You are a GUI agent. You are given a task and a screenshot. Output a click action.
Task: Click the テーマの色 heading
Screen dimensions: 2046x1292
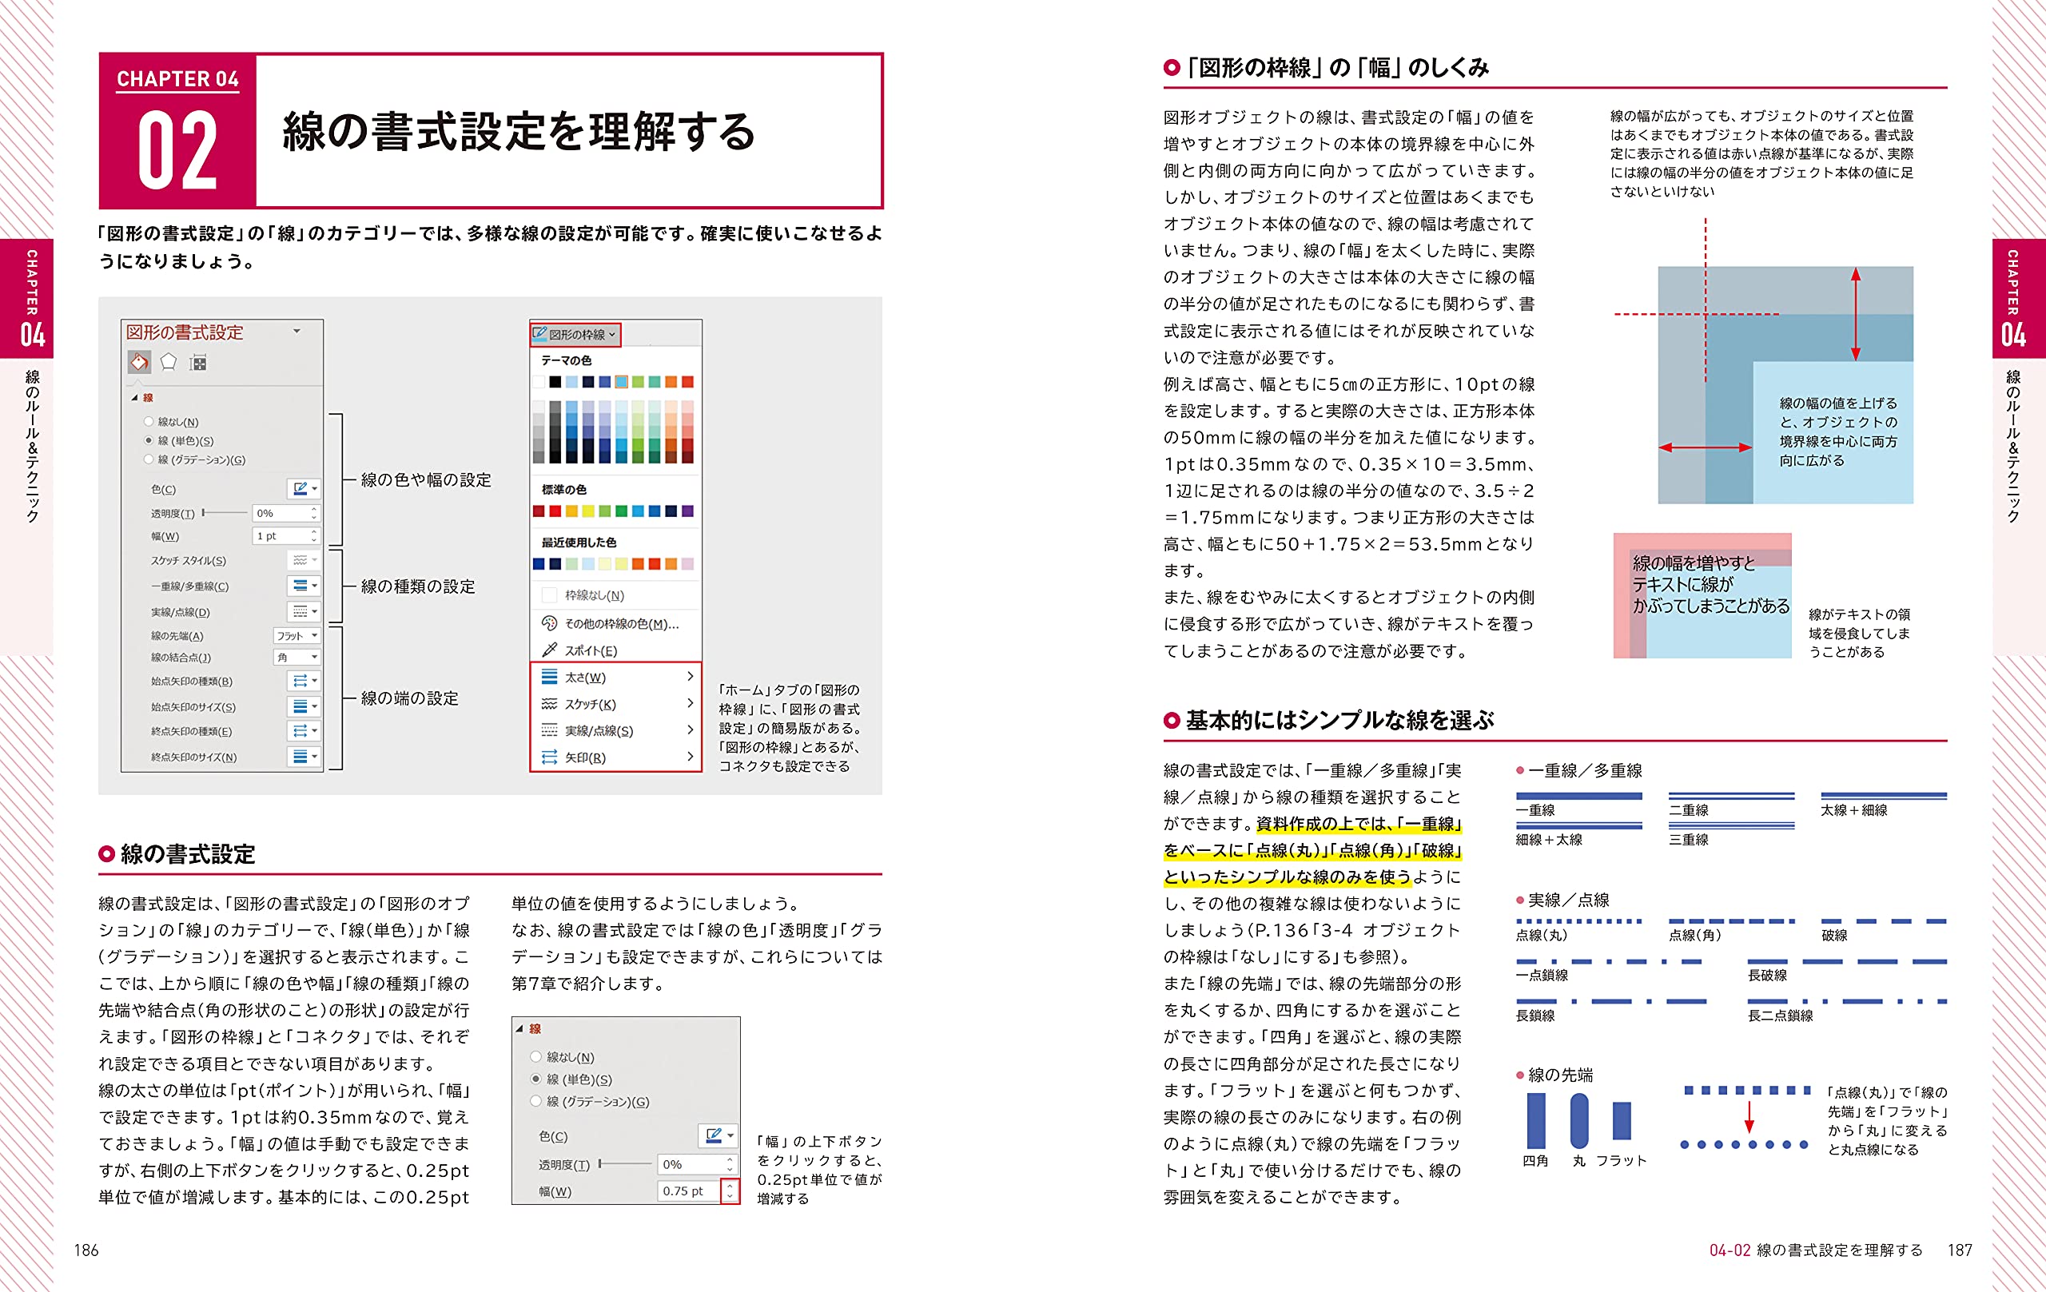tap(567, 360)
